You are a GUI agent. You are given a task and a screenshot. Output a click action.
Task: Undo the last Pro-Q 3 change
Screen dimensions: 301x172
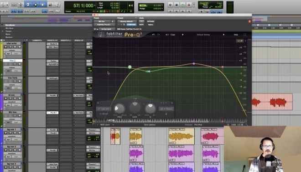pos(153,35)
